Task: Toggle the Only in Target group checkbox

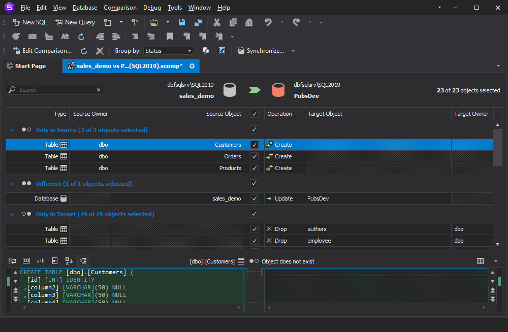Action: (254, 214)
